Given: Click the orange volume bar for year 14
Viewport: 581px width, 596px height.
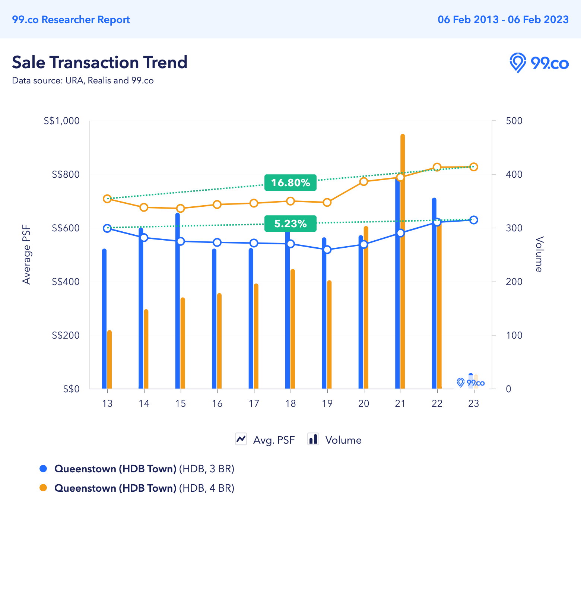Looking at the screenshot, I should pos(146,349).
